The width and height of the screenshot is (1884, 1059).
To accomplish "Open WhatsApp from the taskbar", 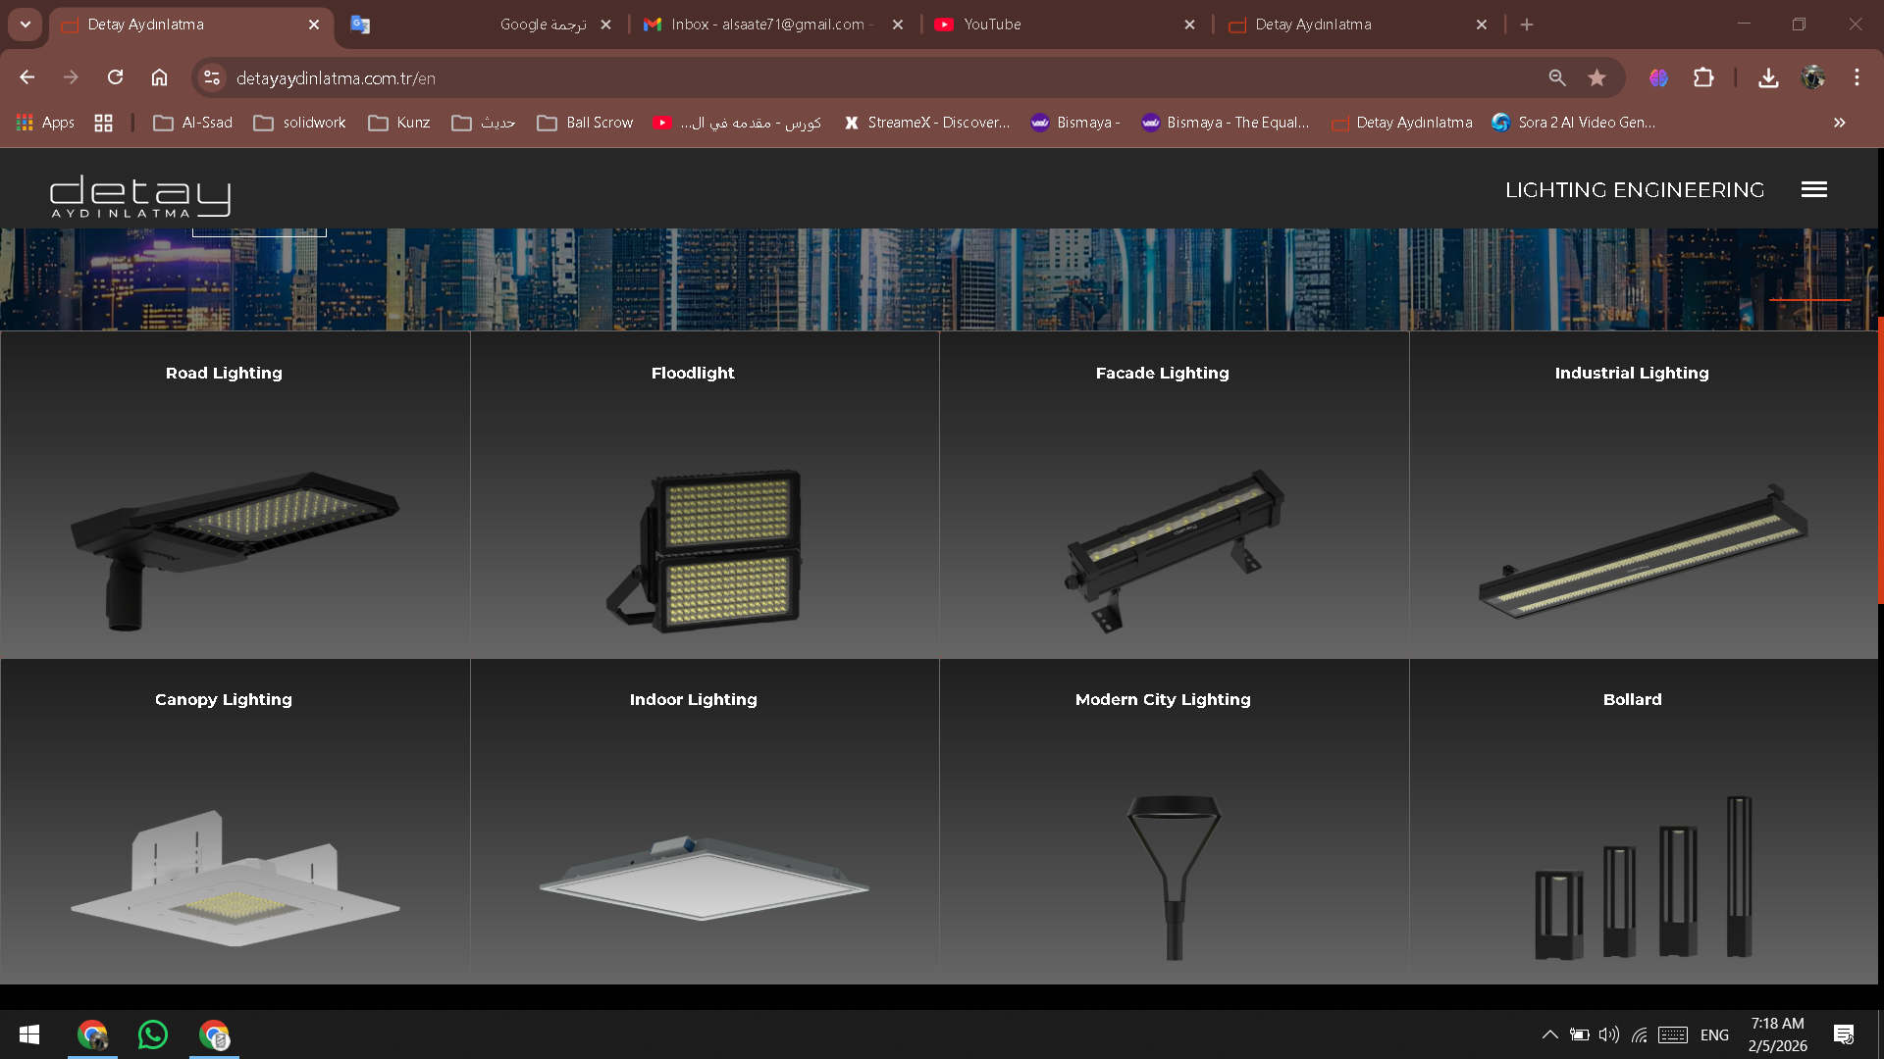I will tap(153, 1034).
